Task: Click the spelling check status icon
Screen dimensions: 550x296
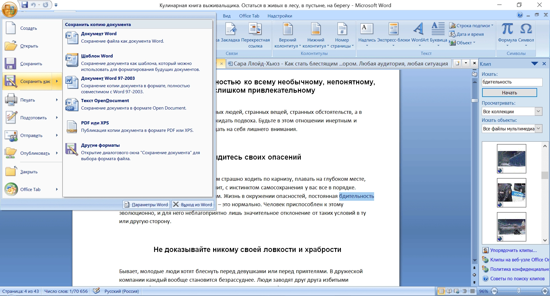Action: (x=97, y=291)
